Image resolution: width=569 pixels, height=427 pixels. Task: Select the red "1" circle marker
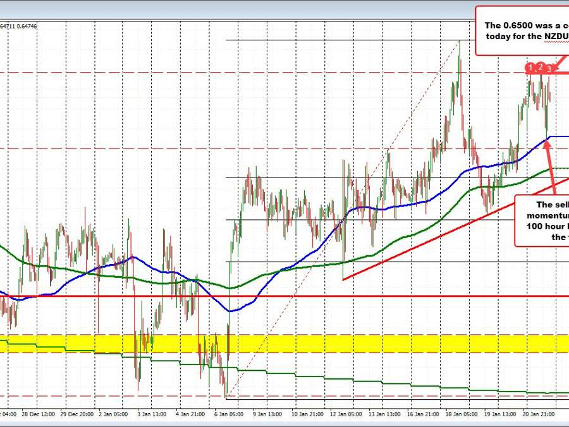pyautogui.click(x=530, y=67)
